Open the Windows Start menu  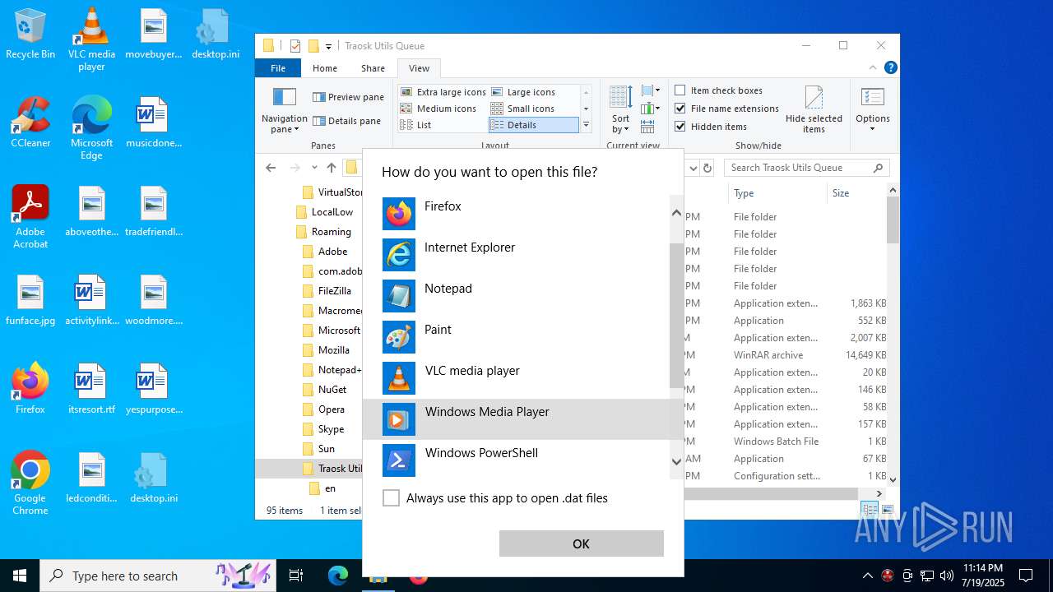(x=20, y=576)
